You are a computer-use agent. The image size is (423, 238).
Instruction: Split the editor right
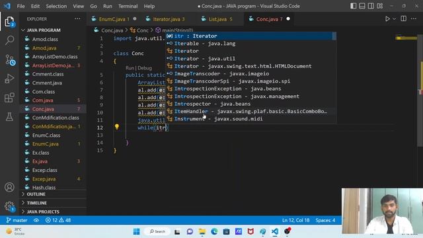pos(404,19)
